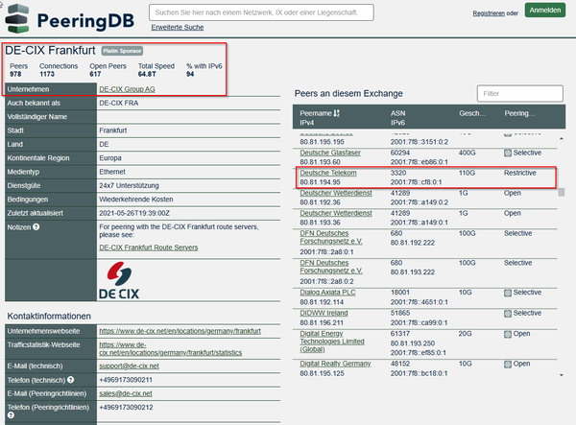Sort peers by Gesch... column header

472,113
